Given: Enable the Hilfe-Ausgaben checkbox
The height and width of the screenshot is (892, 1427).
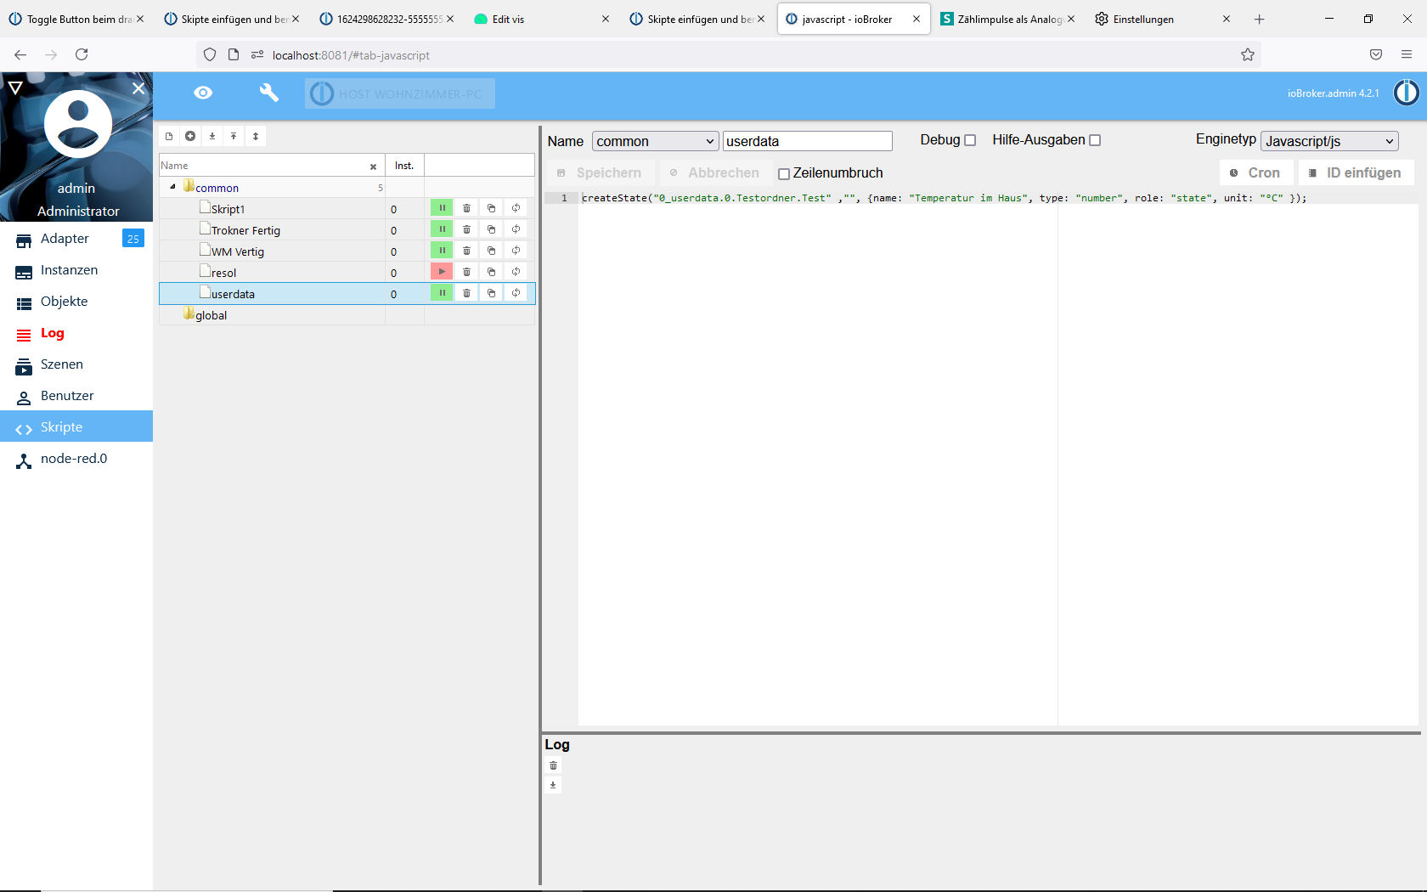Looking at the screenshot, I should (1095, 140).
